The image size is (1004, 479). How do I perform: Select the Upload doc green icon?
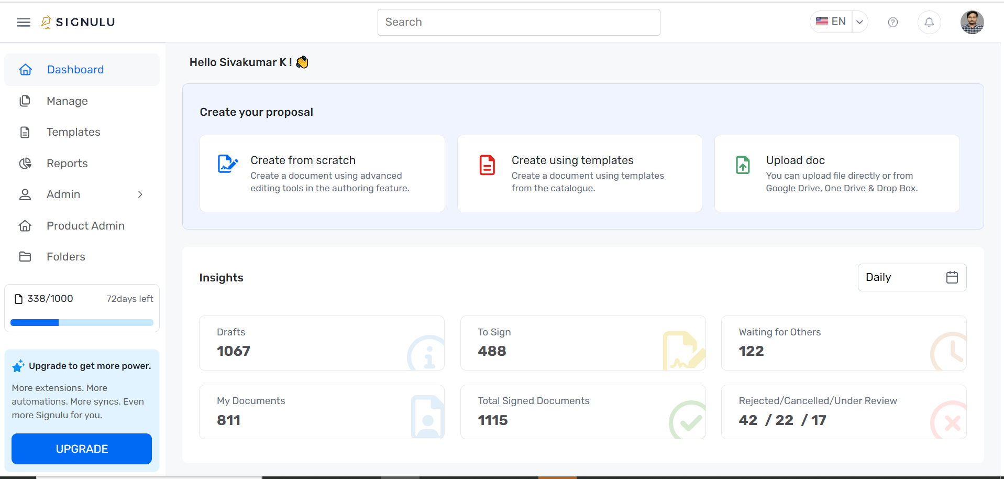742,164
